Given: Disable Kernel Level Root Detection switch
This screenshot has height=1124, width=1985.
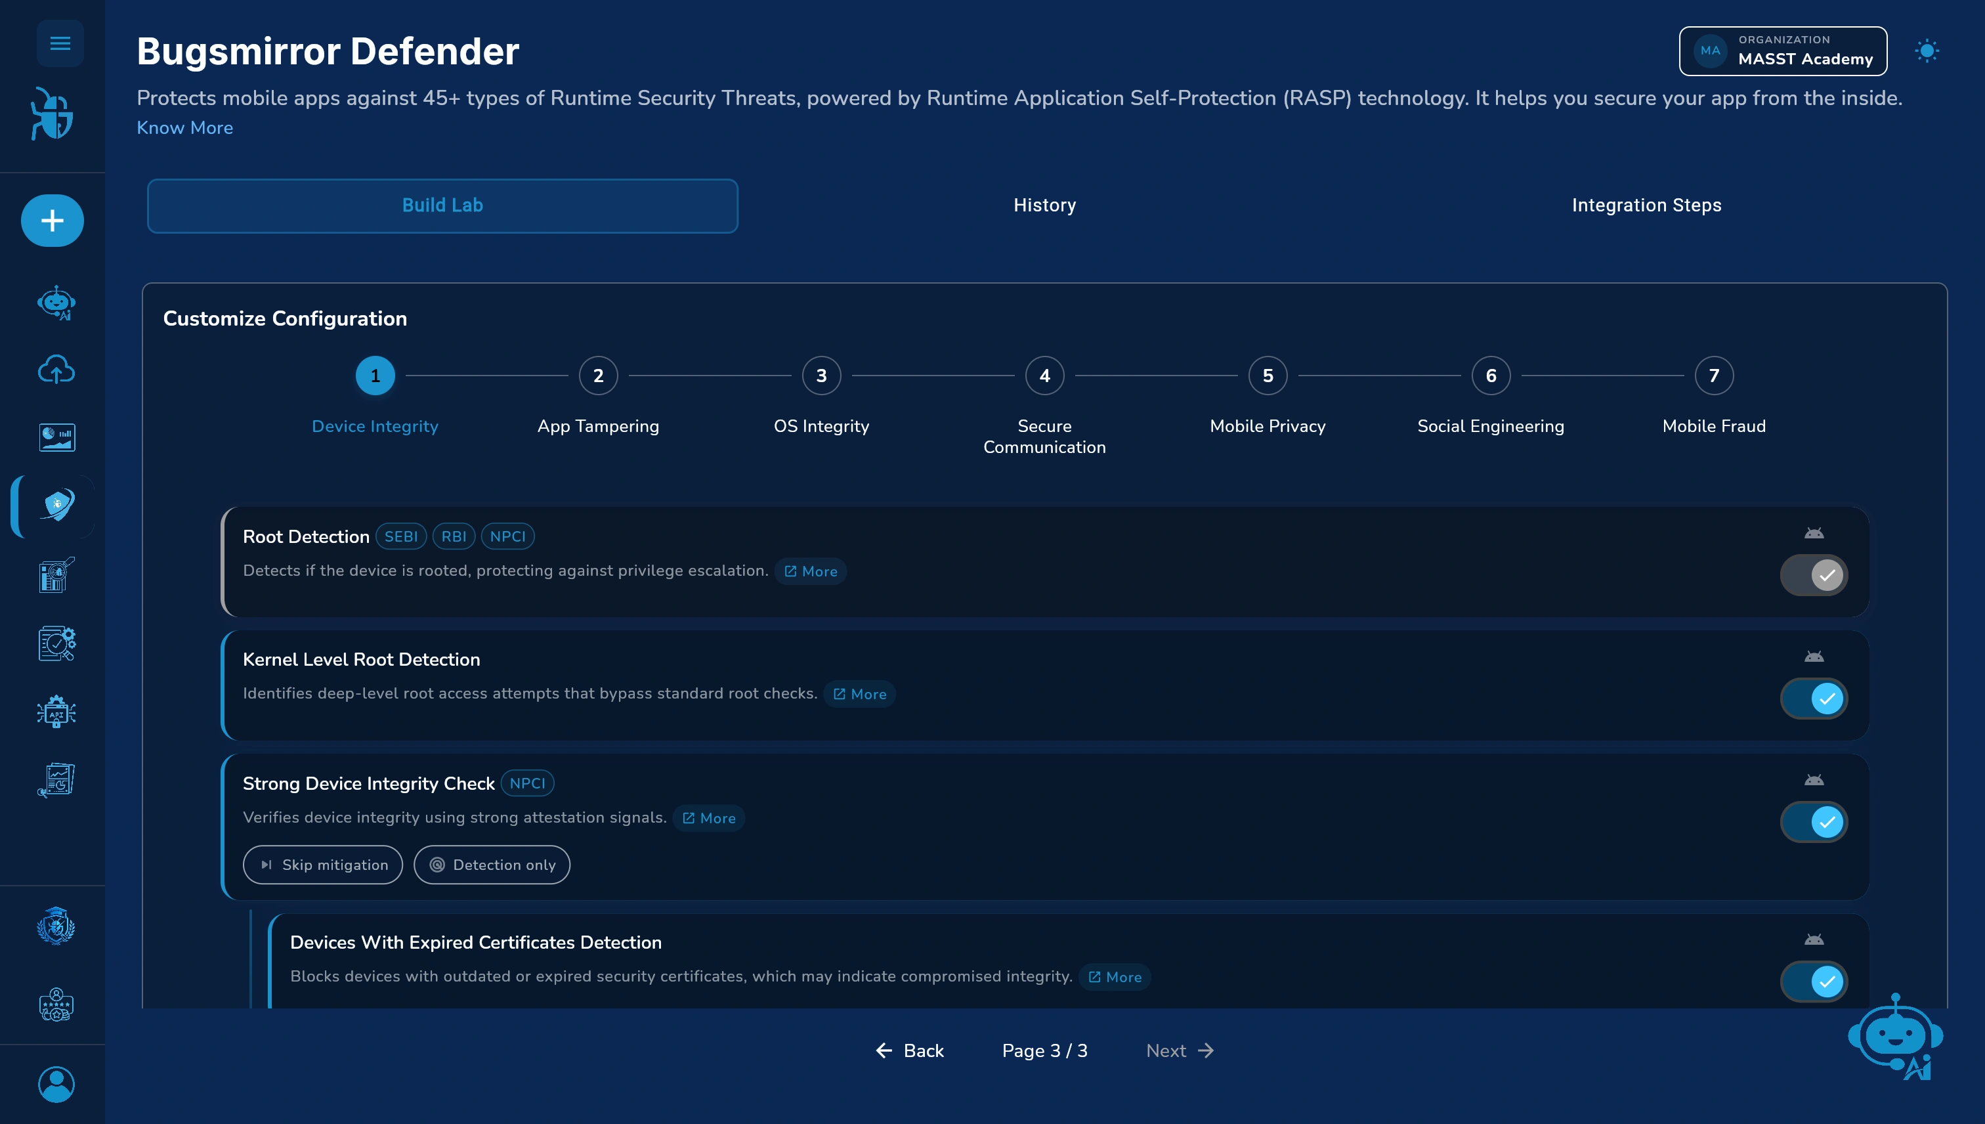Looking at the screenshot, I should click(1814, 699).
